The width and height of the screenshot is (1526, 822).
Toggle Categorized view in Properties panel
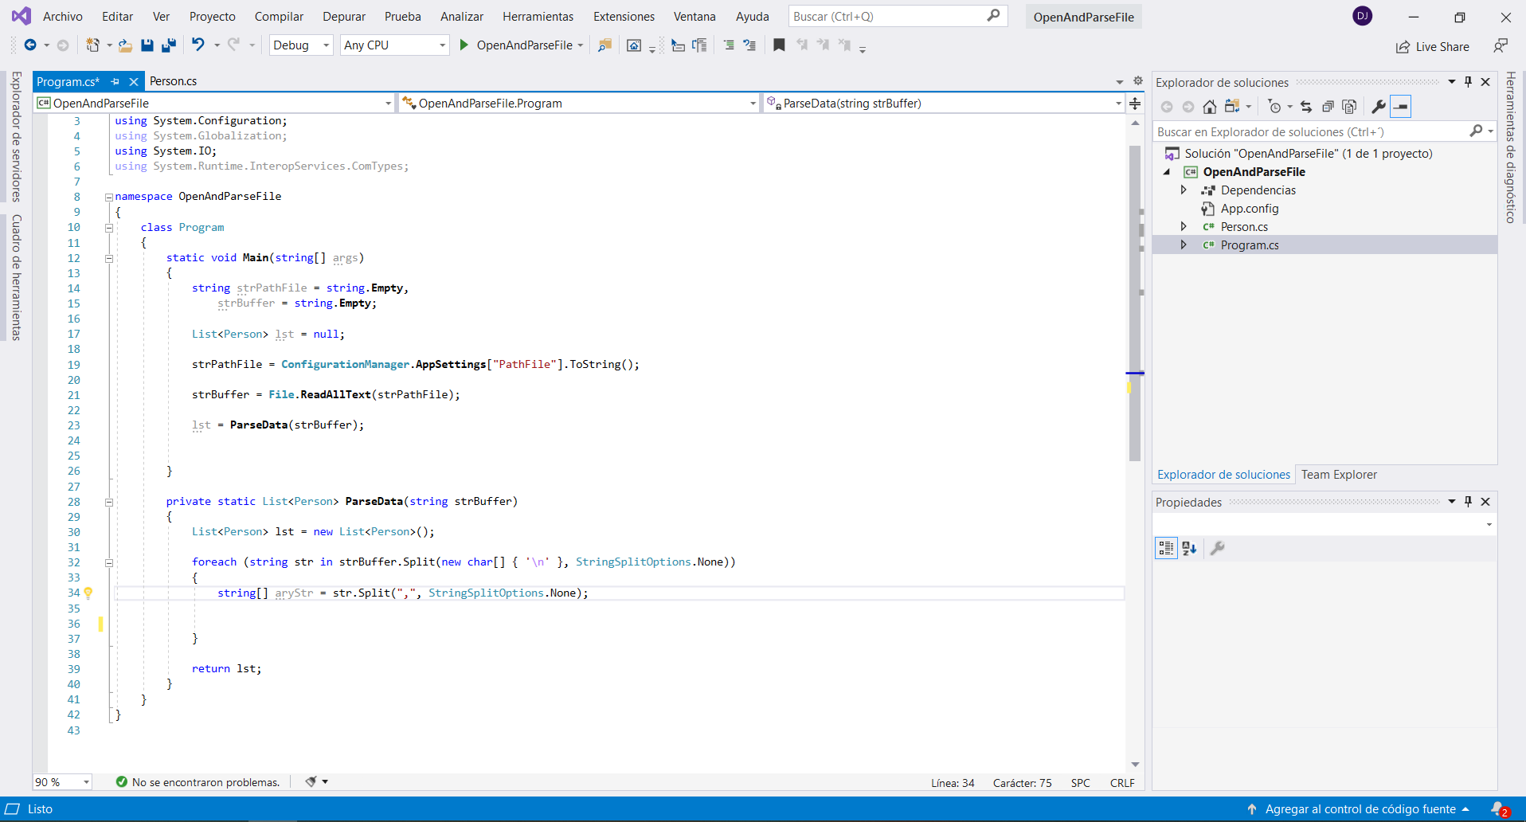[1166, 548]
